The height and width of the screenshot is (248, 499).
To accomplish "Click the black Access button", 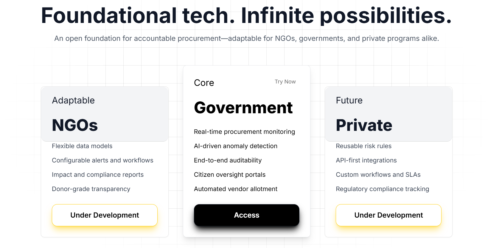I will (246, 215).
